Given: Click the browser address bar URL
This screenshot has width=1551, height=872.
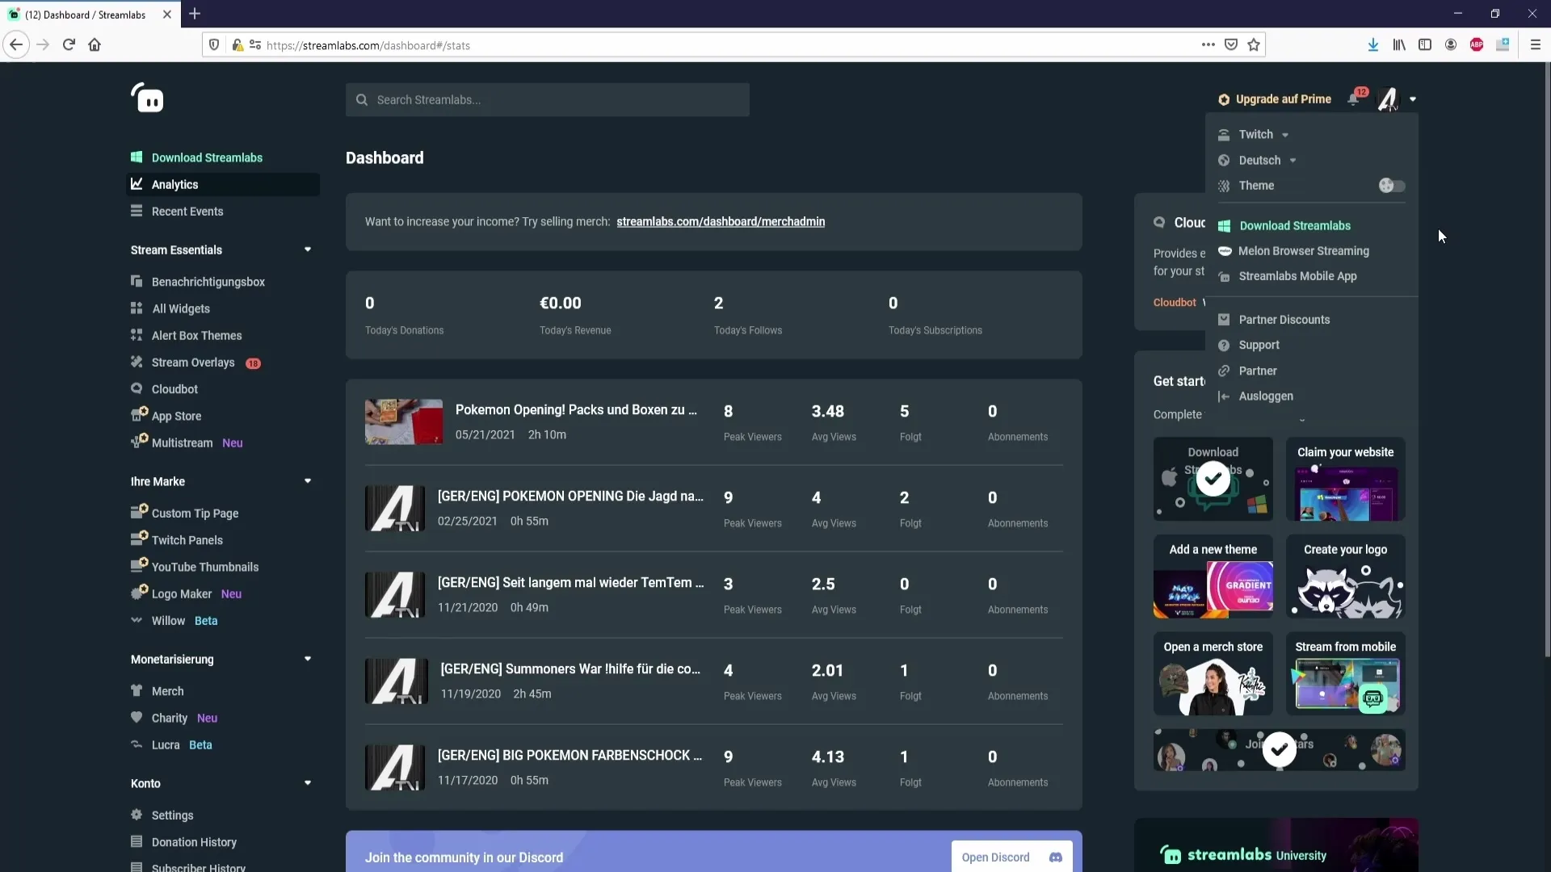Looking at the screenshot, I should pyautogui.click(x=368, y=45).
